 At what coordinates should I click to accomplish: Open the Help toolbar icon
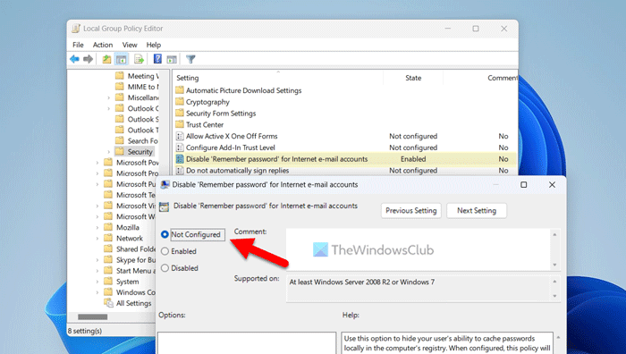tap(157, 59)
